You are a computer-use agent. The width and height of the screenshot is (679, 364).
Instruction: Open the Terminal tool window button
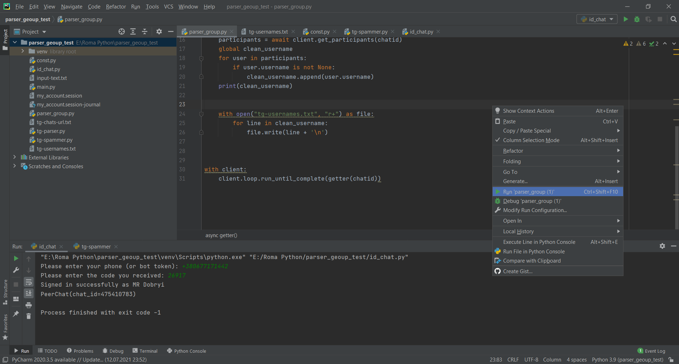tap(145, 351)
